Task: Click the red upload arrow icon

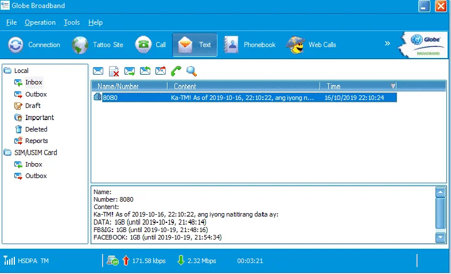Action: (x=126, y=260)
